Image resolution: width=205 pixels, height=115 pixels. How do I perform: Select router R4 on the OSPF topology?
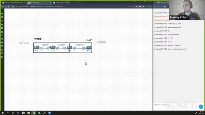[36, 47]
